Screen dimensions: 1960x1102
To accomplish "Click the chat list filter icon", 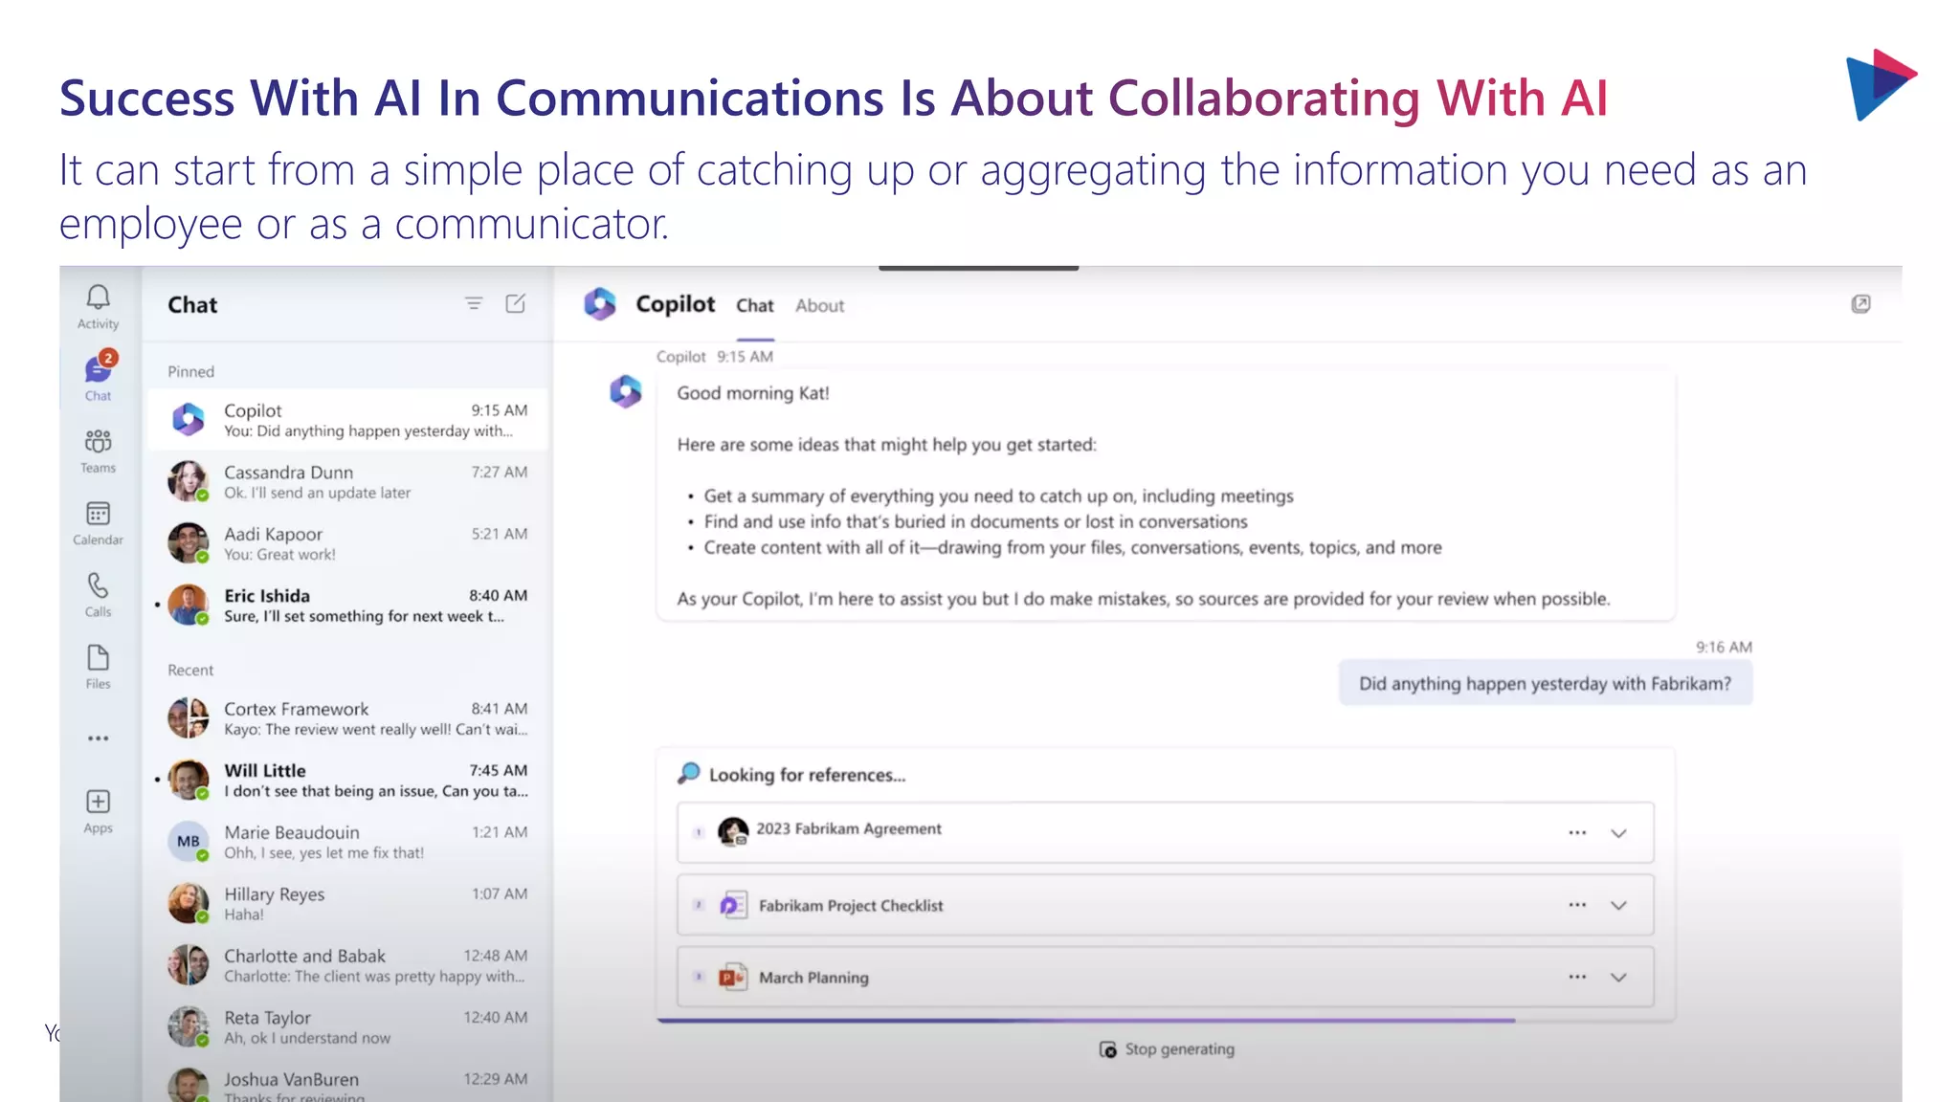I will coord(474,303).
